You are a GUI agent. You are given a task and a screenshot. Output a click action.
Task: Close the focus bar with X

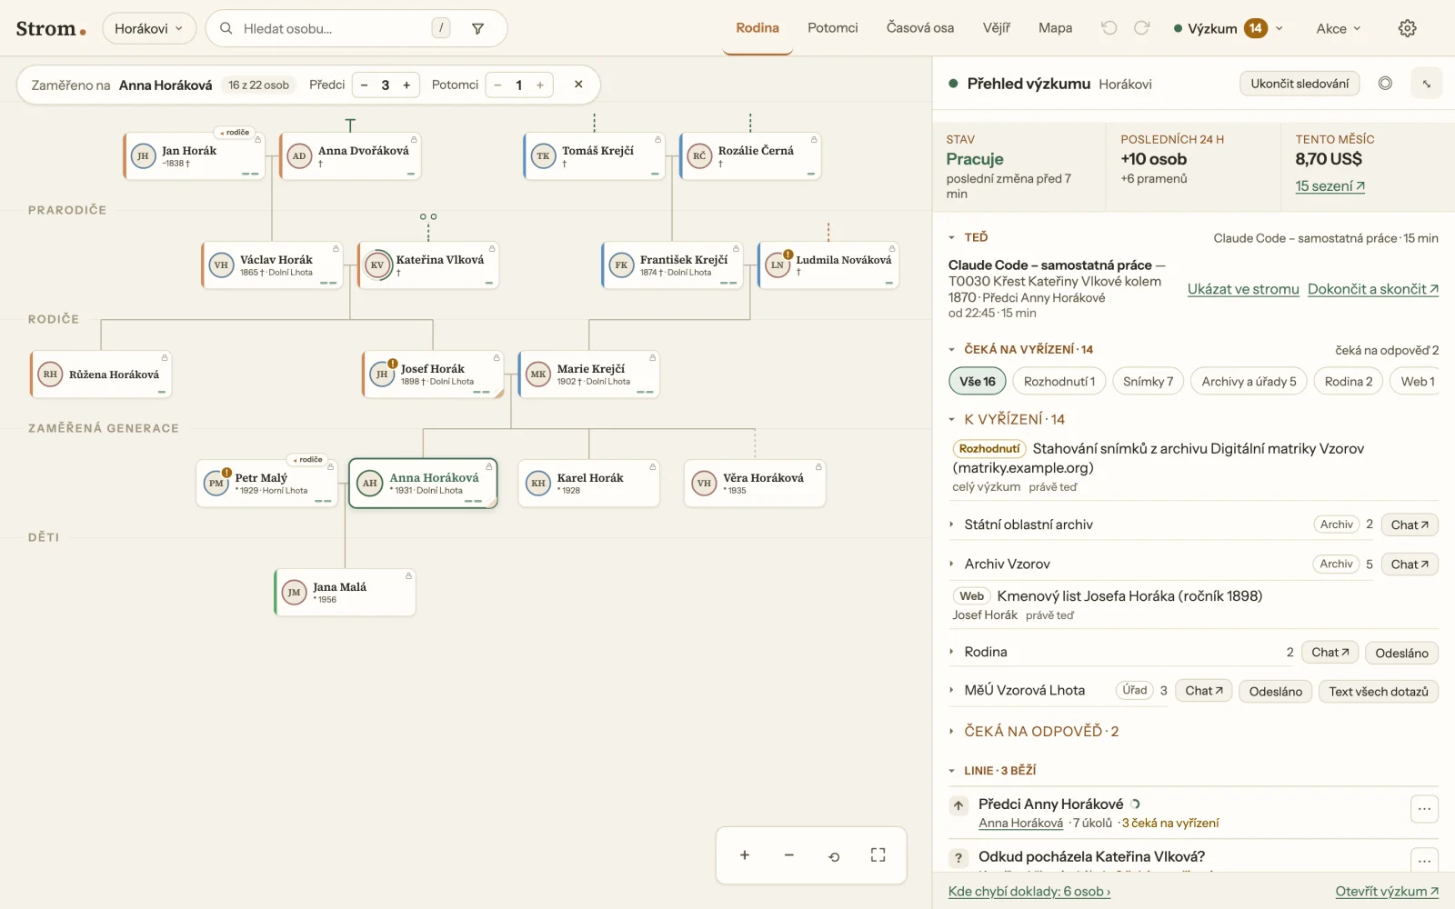pyautogui.click(x=578, y=85)
